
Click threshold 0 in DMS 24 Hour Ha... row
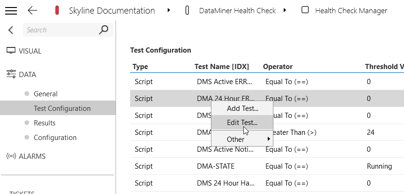tap(369, 183)
